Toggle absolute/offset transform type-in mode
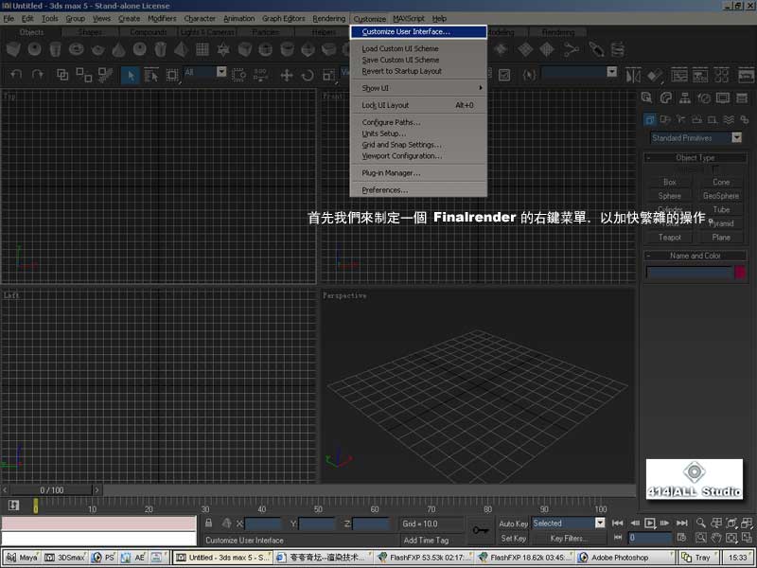Viewport: 757px width, 568px height. tap(226, 524)
